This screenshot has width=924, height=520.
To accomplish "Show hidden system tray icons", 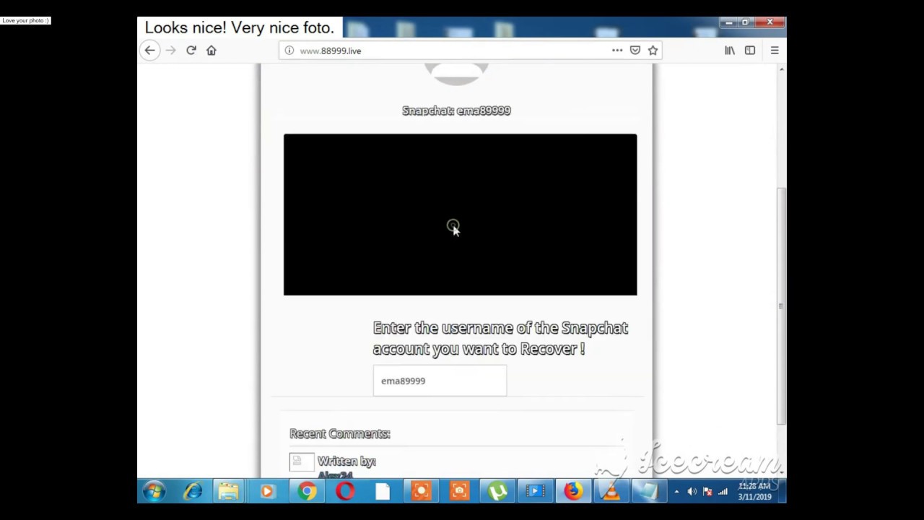I will pos(676,492).
